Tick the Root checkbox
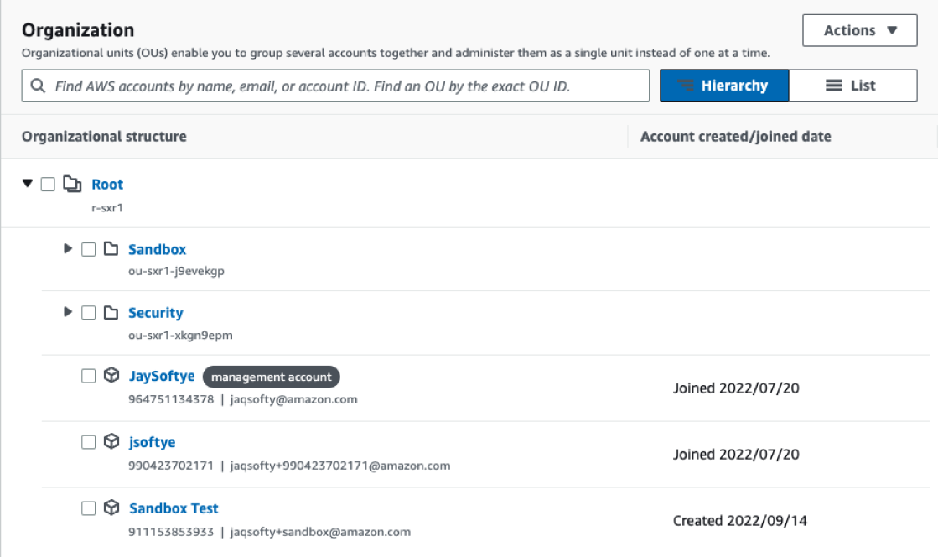Viewport: 938px width, 557px height. pyautogui.click(x=48, y=184)
